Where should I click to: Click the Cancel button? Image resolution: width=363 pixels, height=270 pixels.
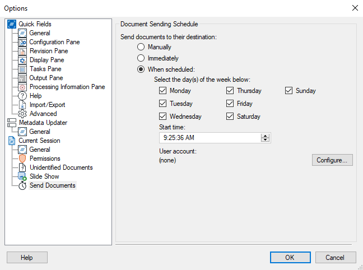click(x=336, y=258)
